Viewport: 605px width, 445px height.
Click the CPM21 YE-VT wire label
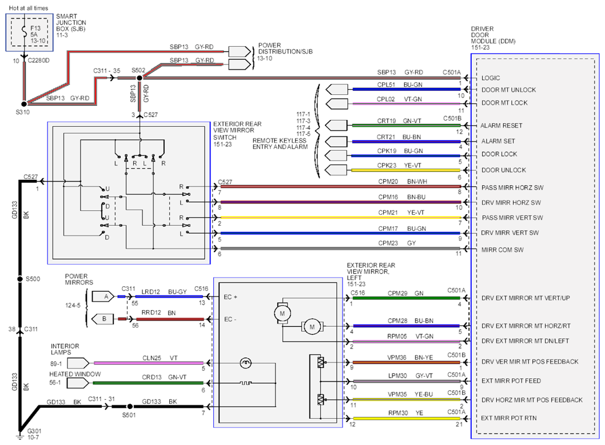(401, 213)
